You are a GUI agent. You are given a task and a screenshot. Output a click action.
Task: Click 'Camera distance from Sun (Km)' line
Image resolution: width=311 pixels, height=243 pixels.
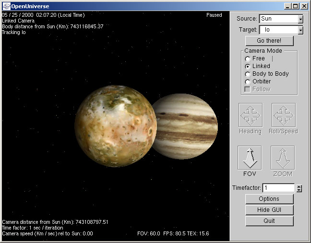[x=55, y=222]
